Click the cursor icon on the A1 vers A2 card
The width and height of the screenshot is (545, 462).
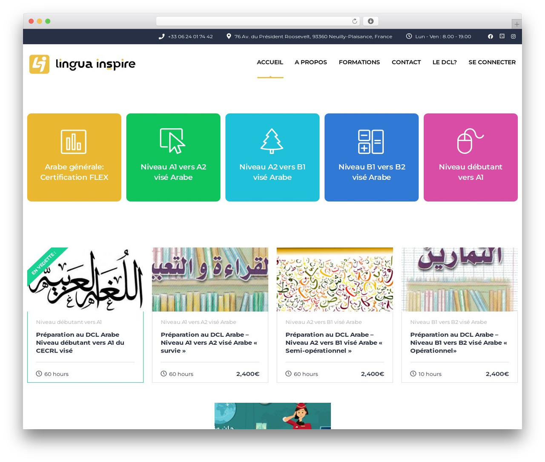pos(172,141)
